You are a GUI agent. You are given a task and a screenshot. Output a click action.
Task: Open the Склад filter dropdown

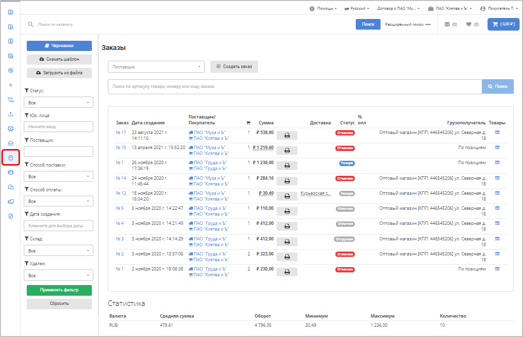(x=58, y=251)
